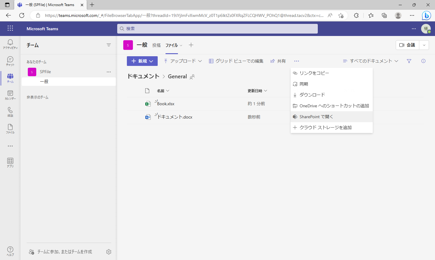Close the toolbar overflow ellipsis menu

click(296, 61)
